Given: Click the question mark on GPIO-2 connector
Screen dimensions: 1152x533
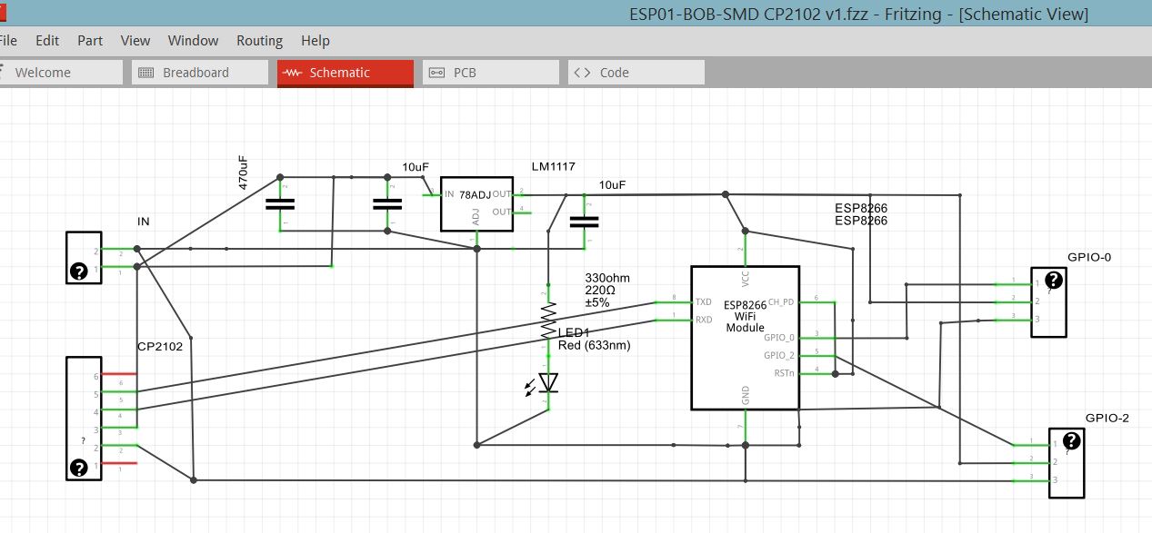Looking at the screenshot, I should click(x=1071, y=440).
